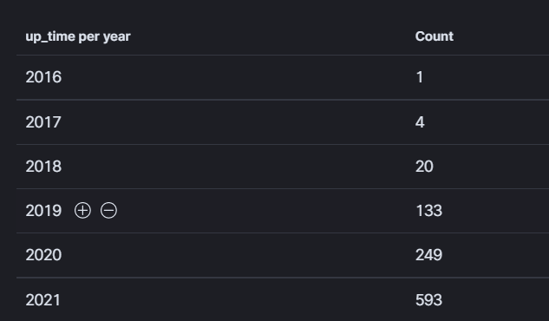Click the empty area of the 2019 row
549x321 pixels.
click(x=266, y=210)
